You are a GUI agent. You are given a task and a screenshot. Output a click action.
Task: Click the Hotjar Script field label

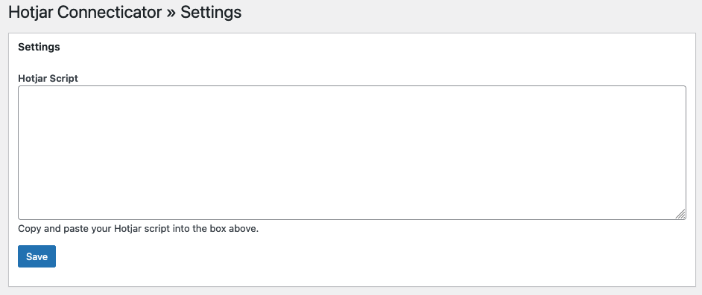48,78
